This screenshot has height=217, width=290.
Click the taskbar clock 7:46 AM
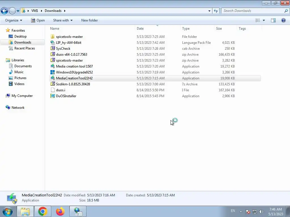pyautogui.click(x=276, y=209)
